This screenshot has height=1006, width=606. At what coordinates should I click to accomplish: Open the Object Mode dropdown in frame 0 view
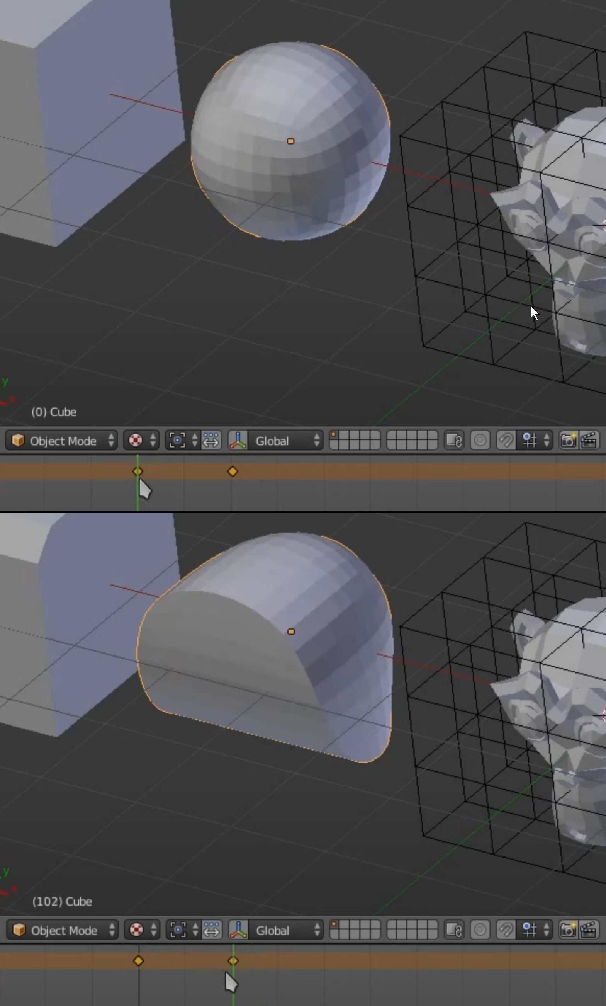point(62,441)
